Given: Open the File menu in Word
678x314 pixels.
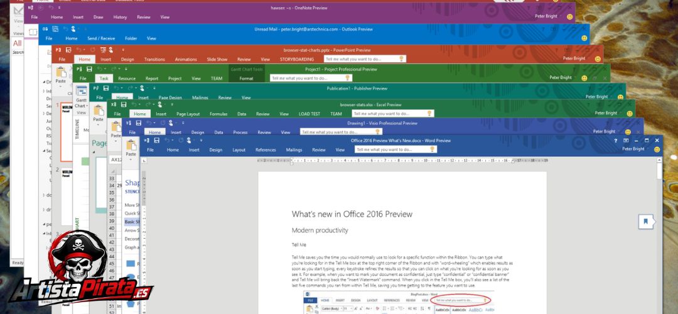Looking at the screenshot, I should click(150, 150).
